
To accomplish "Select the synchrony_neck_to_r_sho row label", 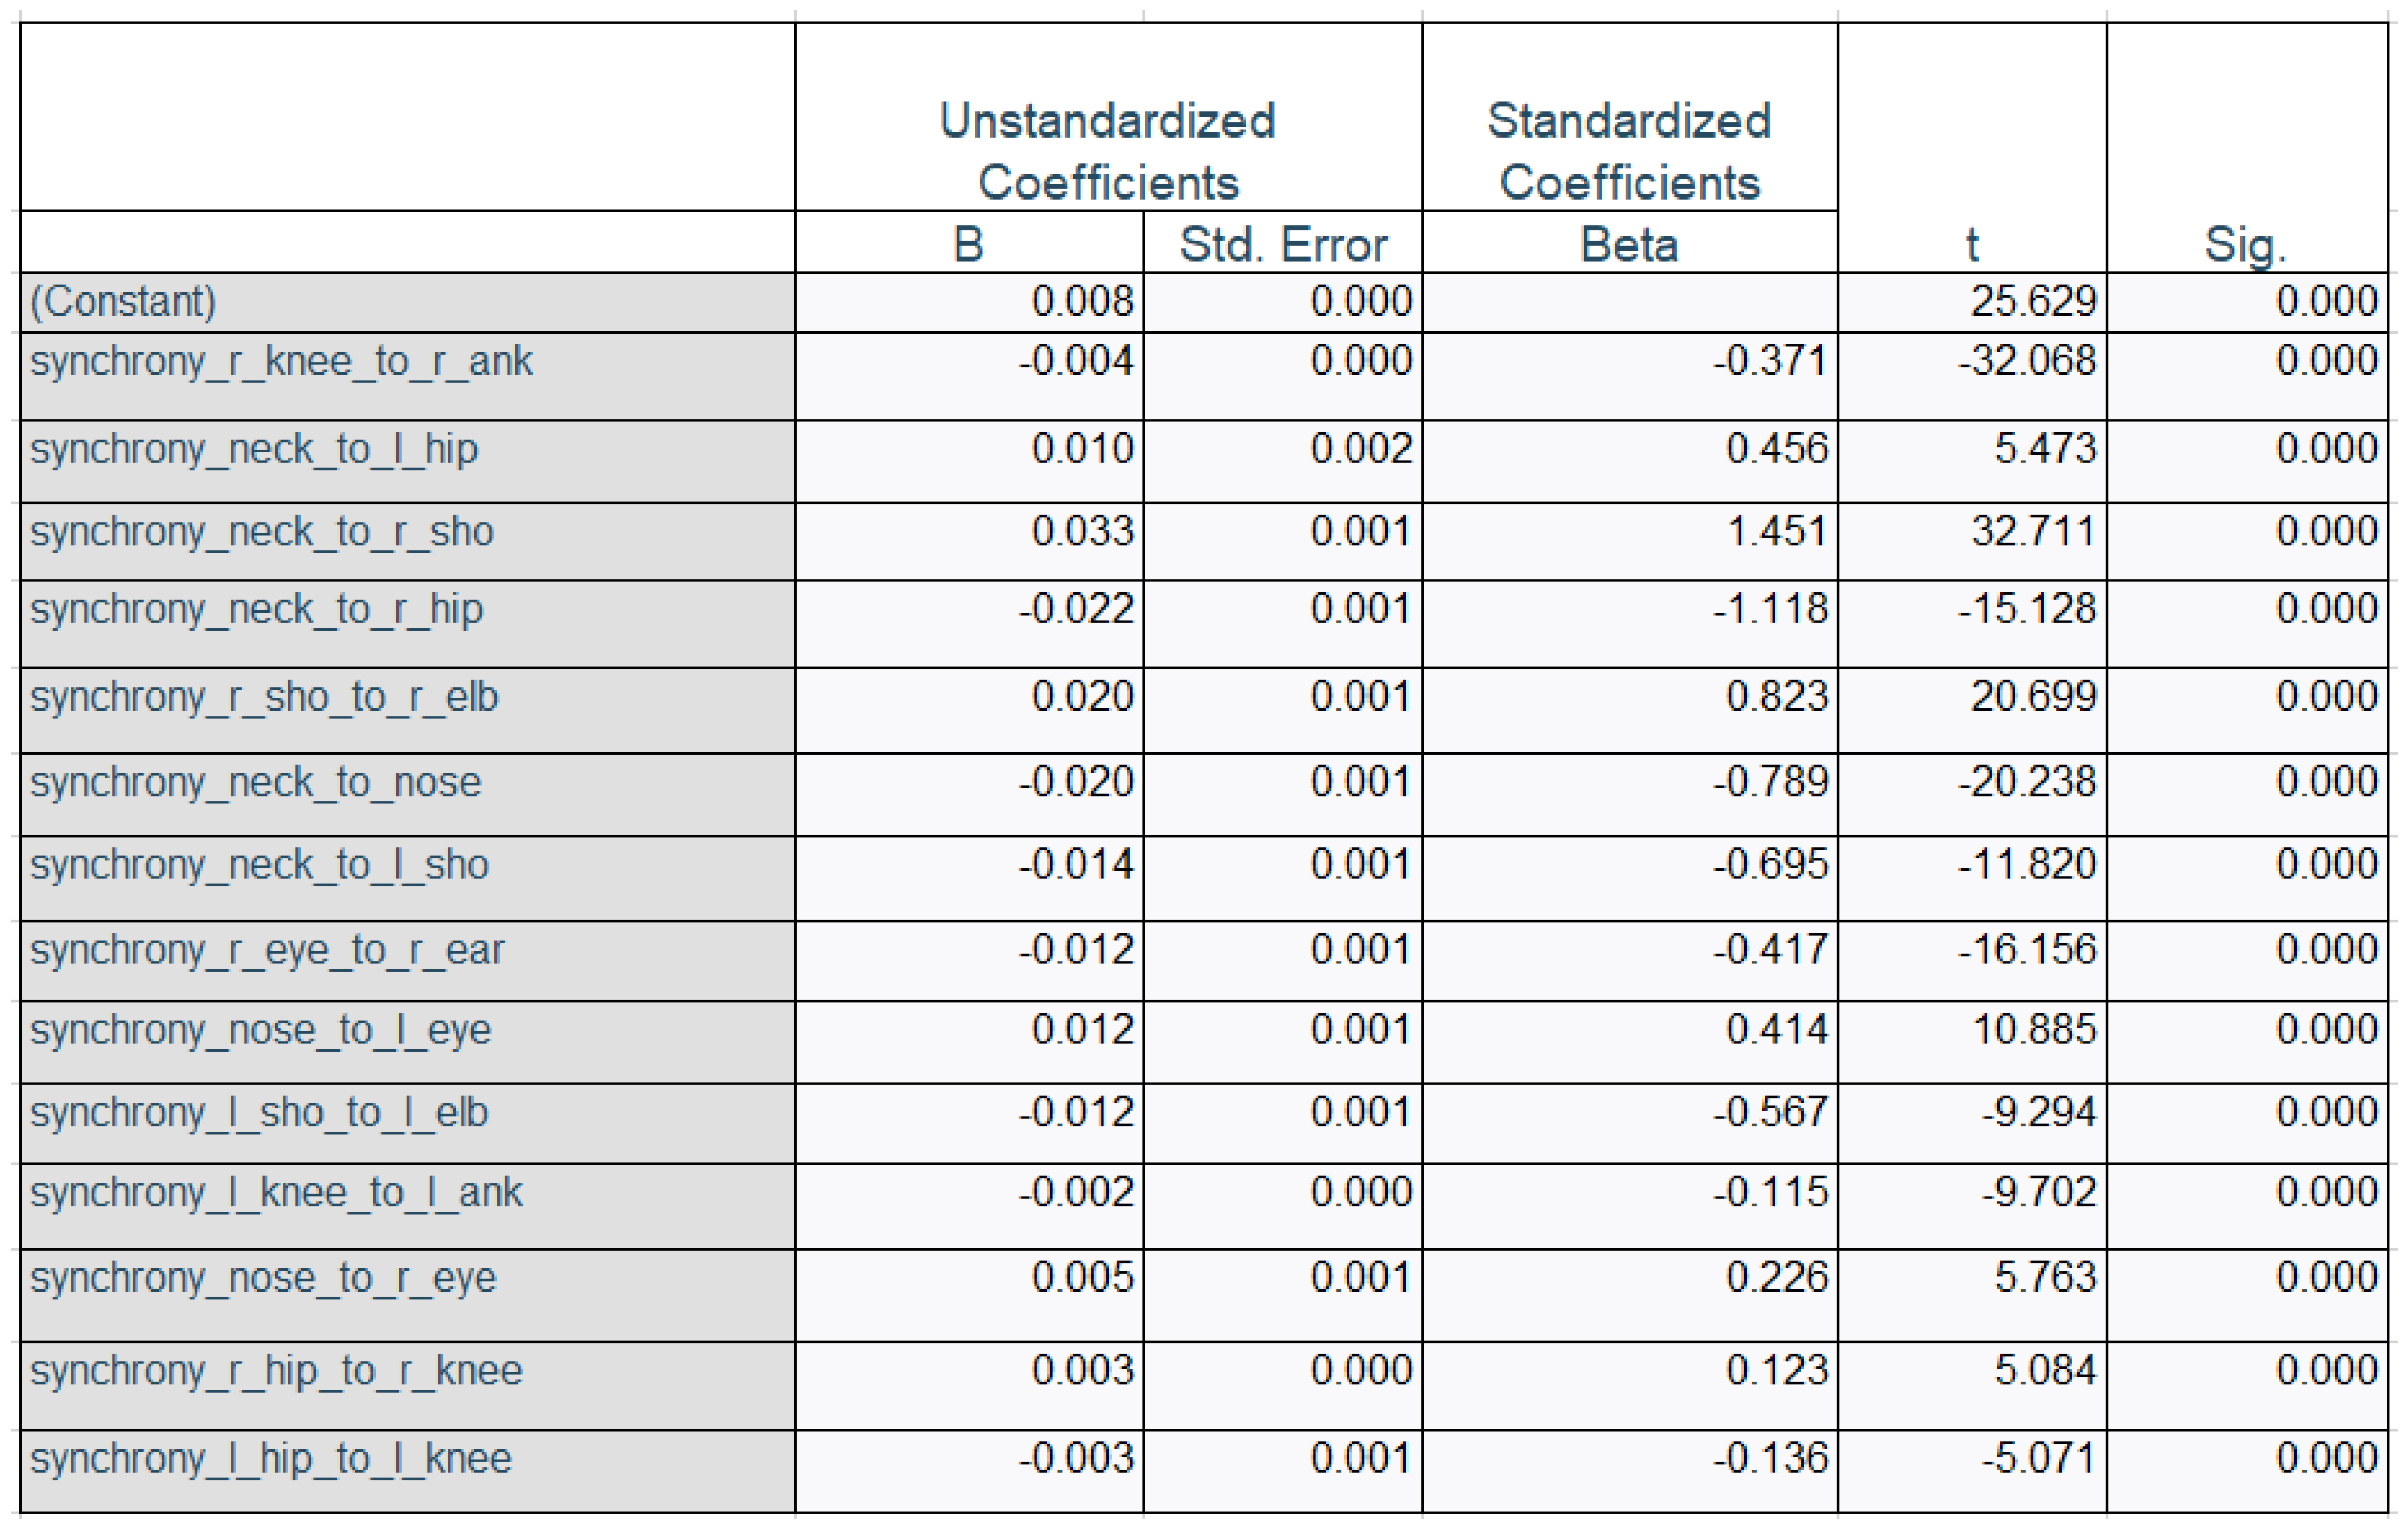I will tap(262, 532).
